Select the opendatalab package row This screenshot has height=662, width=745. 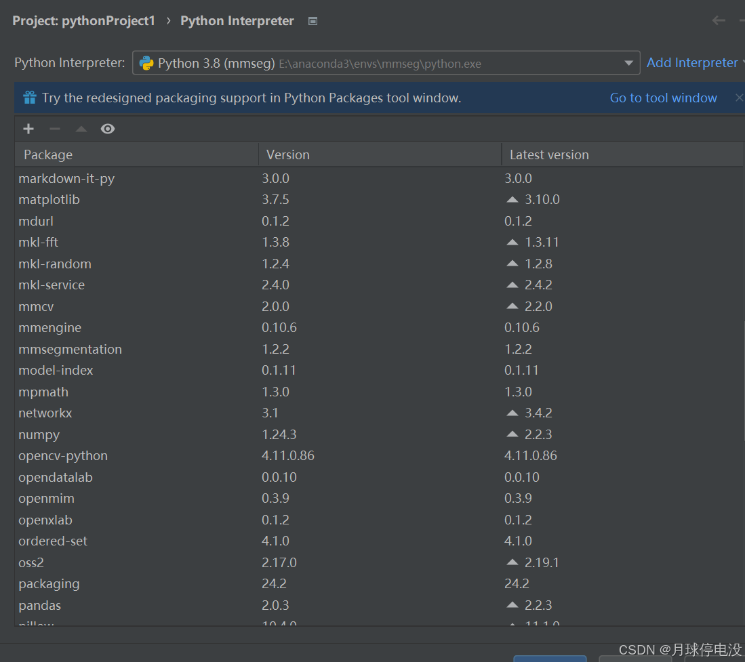379,477
